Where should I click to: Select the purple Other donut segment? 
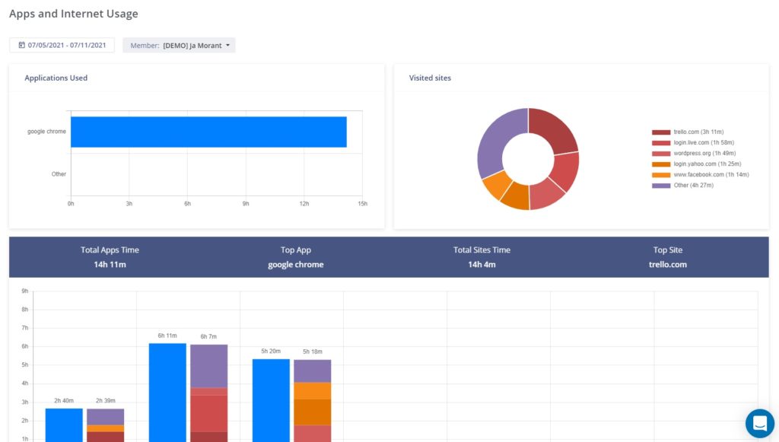click(x=494, y=142)
